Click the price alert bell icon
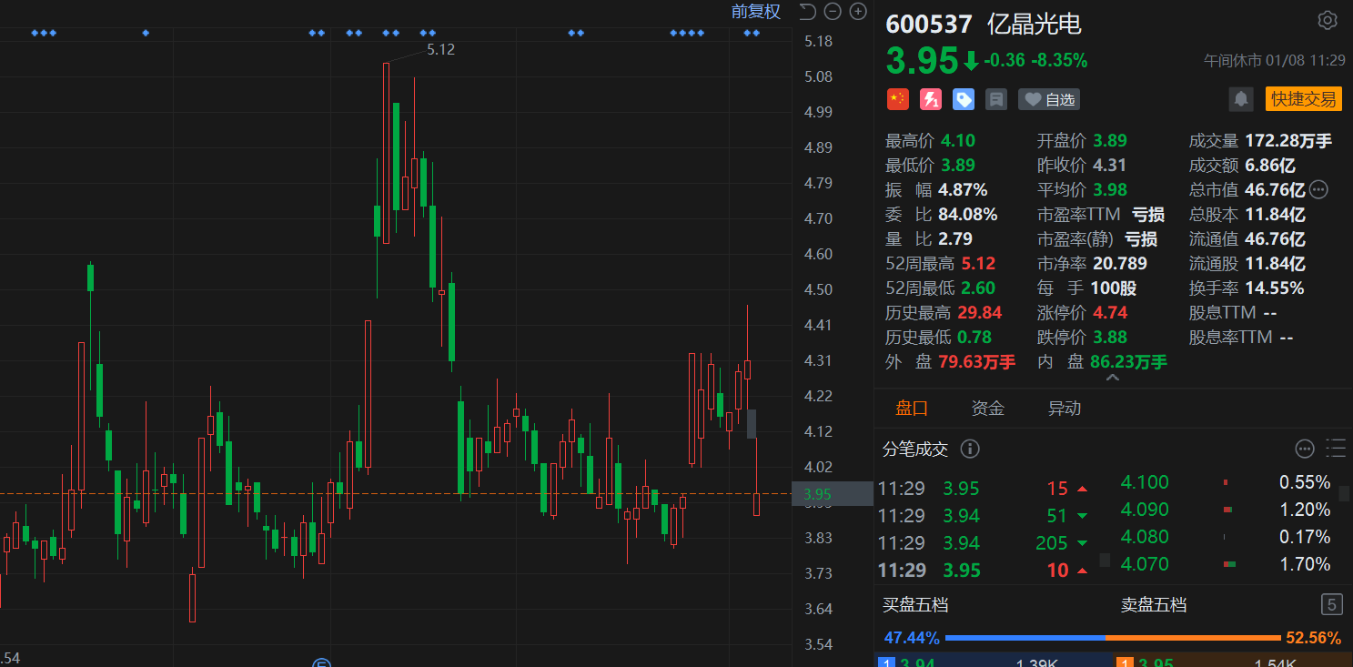1353x667 pixels. pos(1241,99)
